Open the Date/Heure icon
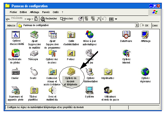This screenshot has width=167, height=113. (x=126, y=35)
